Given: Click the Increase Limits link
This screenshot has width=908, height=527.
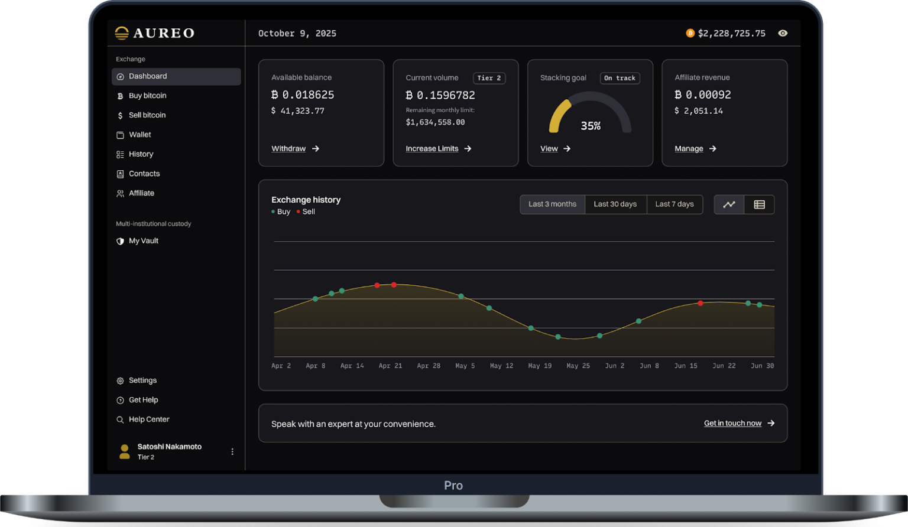Looking at the screenshot, I should click(432, 149).
